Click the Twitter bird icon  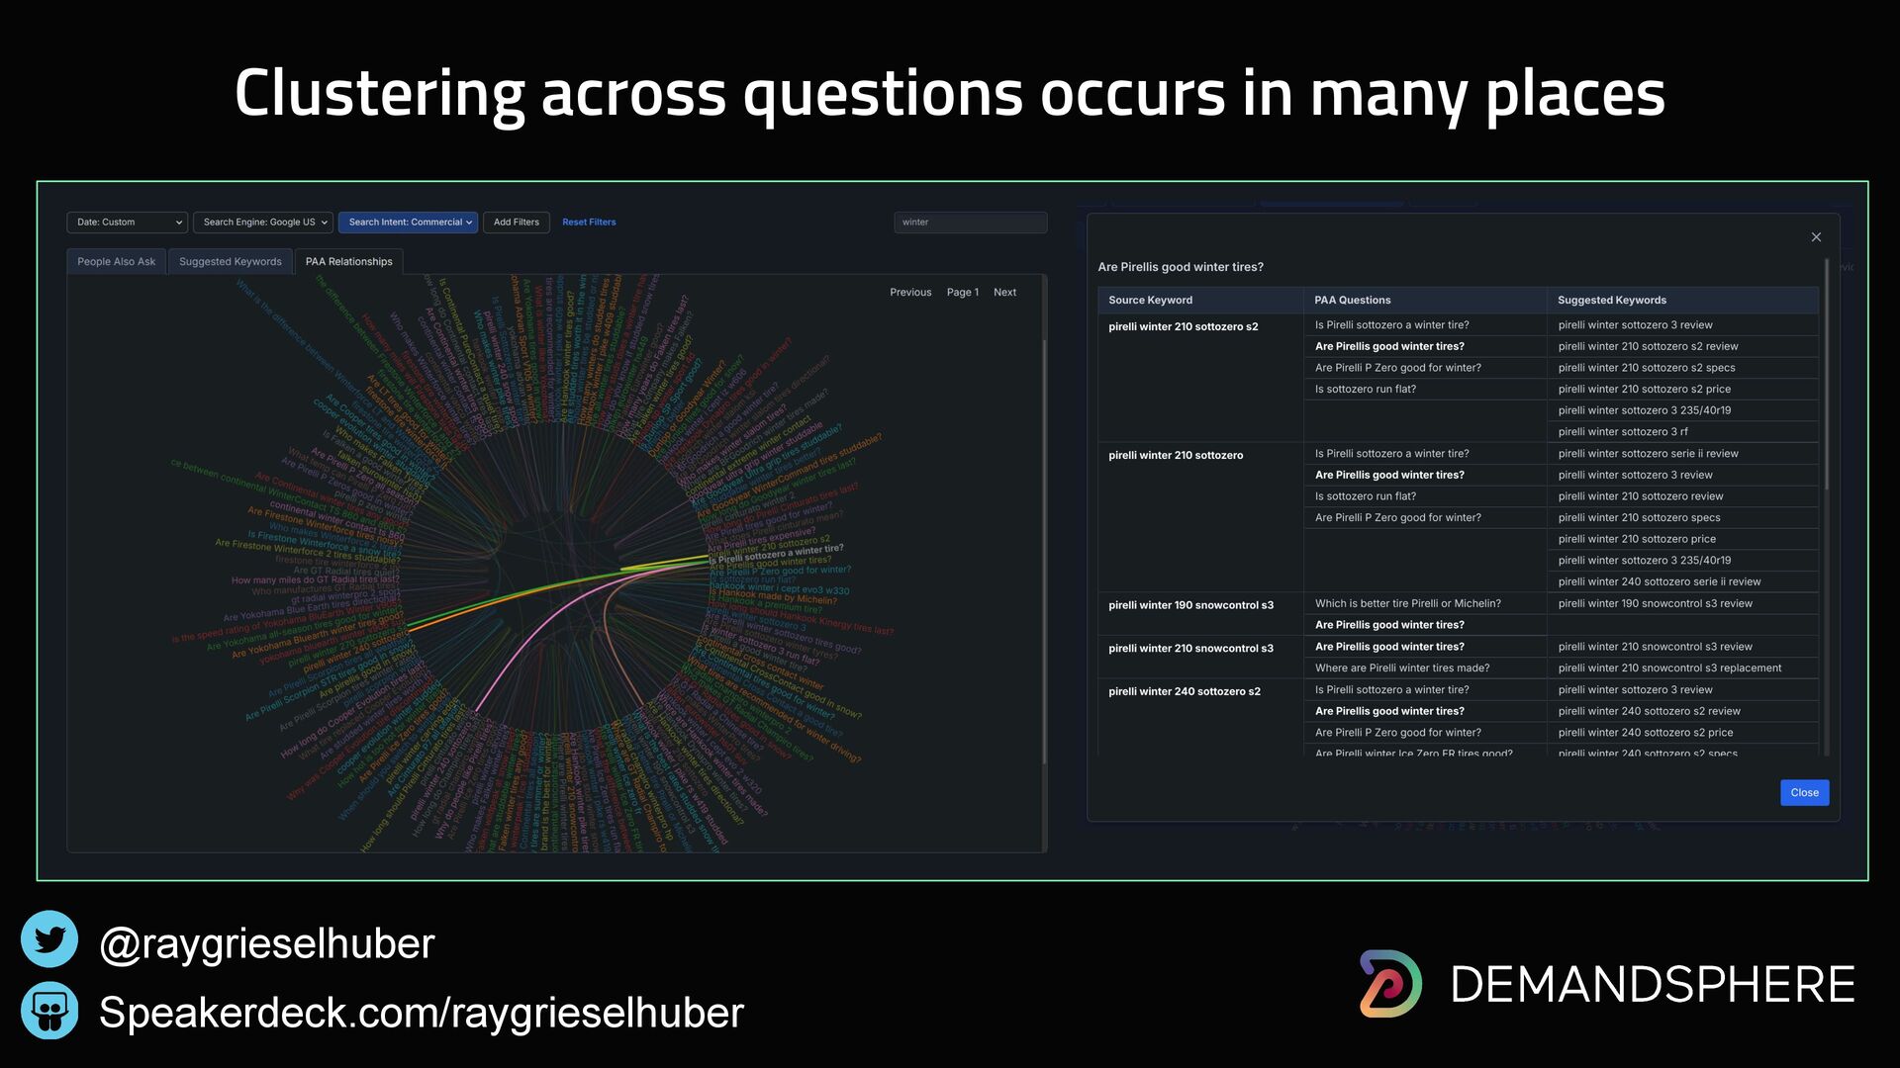pos(49,939)
